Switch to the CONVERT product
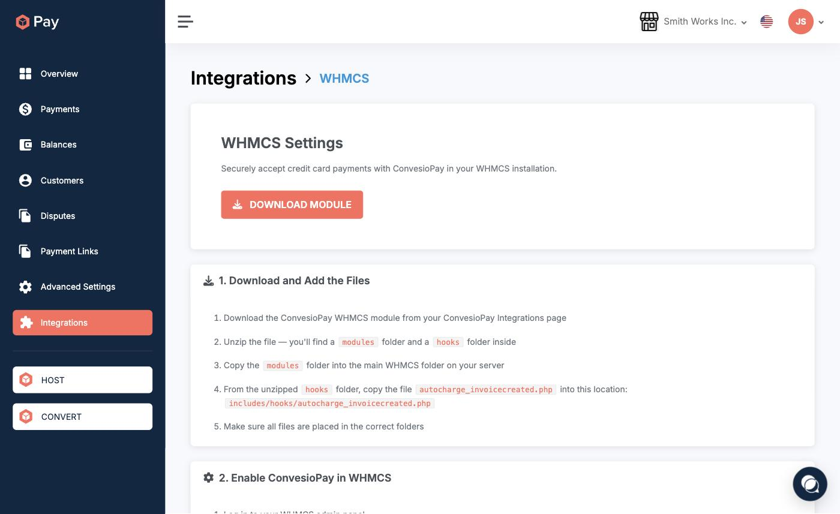Image resolution: width=840 pixels, height=514 pixels. coord(83,417)
